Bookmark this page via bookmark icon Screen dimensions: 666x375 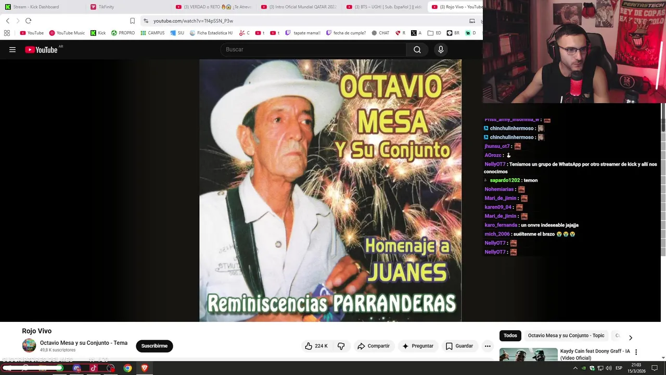[132, 21]
